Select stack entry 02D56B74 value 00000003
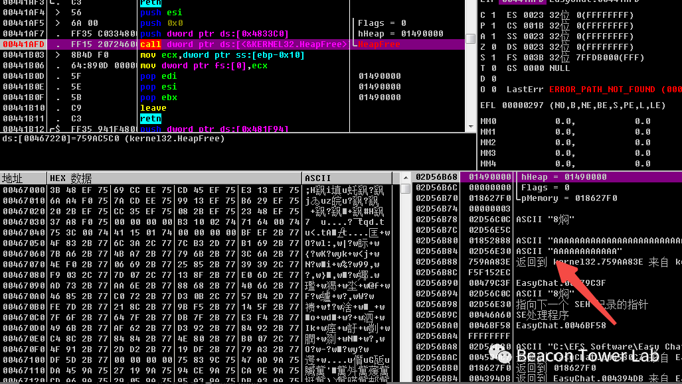Viewport: 682px width, 384px height. click(547, 209)
